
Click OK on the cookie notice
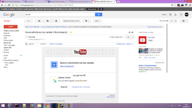(101, 9)
